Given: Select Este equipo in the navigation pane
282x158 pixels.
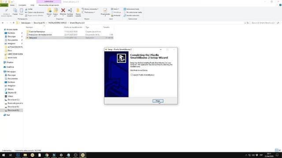Looking at the screenshot, I should pos(11,72).
